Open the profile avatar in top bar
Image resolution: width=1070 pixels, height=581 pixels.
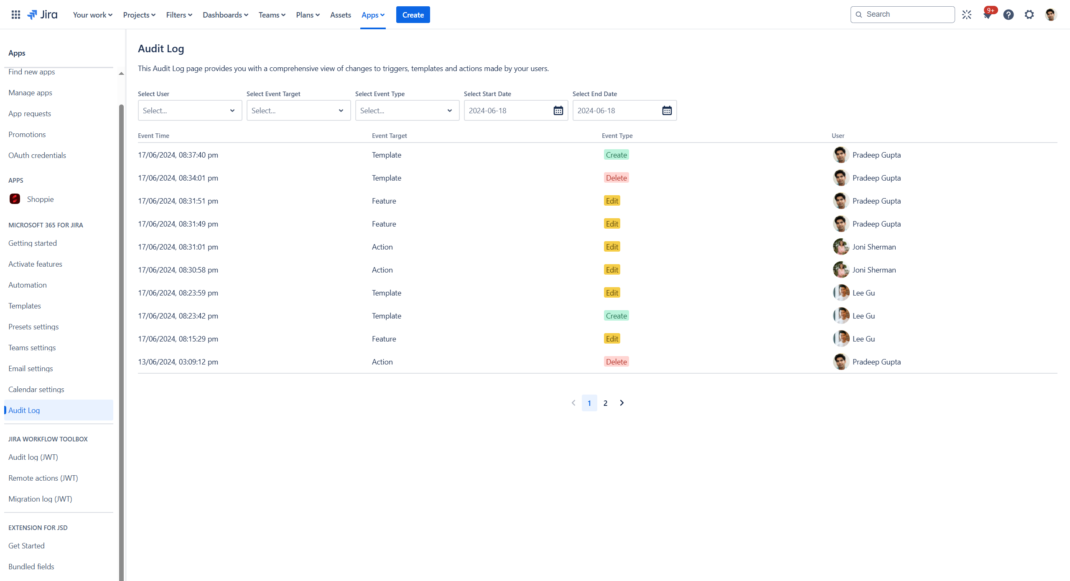[x=1051, y=15]
